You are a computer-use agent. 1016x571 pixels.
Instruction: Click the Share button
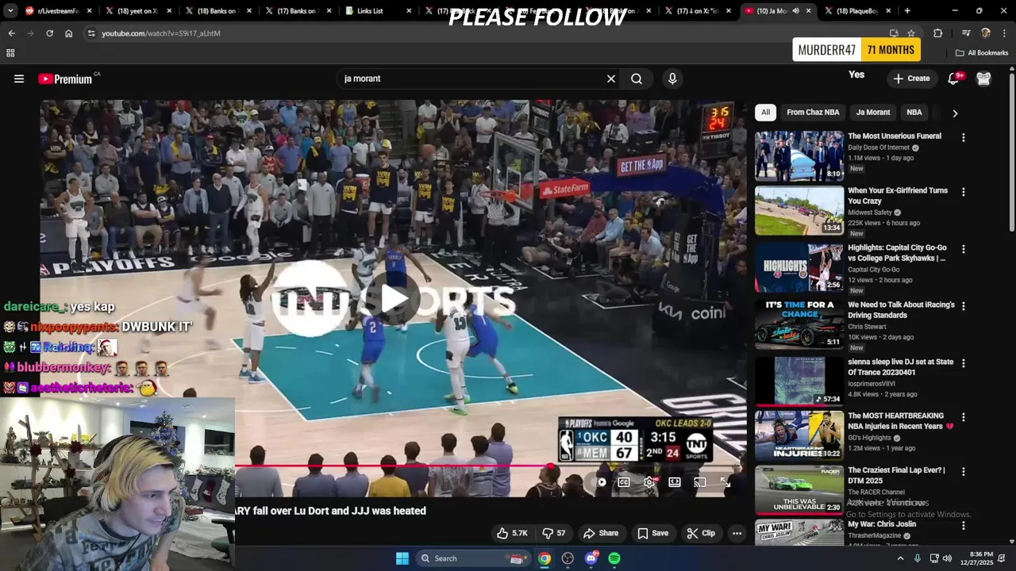[x=601, y=533]
